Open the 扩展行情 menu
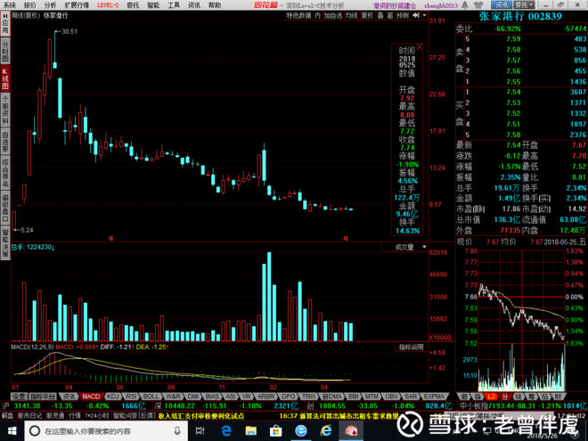 click(77, 4)
